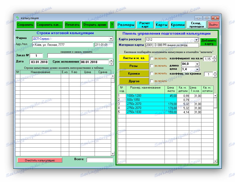Decrease коэффициент на кв.м value
Image resolution: width=235 pixels, height=182 pixels.
point(214,60)
